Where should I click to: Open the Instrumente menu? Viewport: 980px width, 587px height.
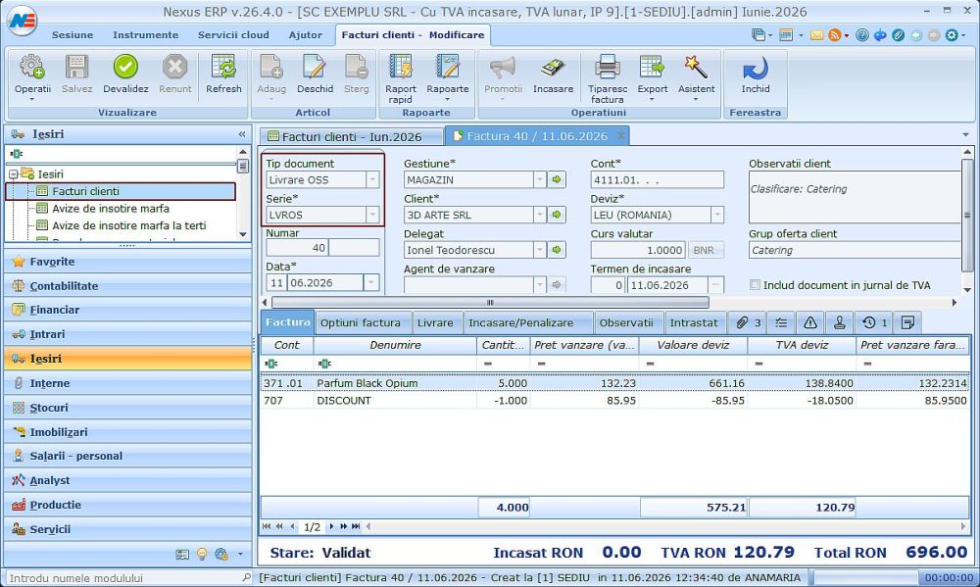[146, 35]
